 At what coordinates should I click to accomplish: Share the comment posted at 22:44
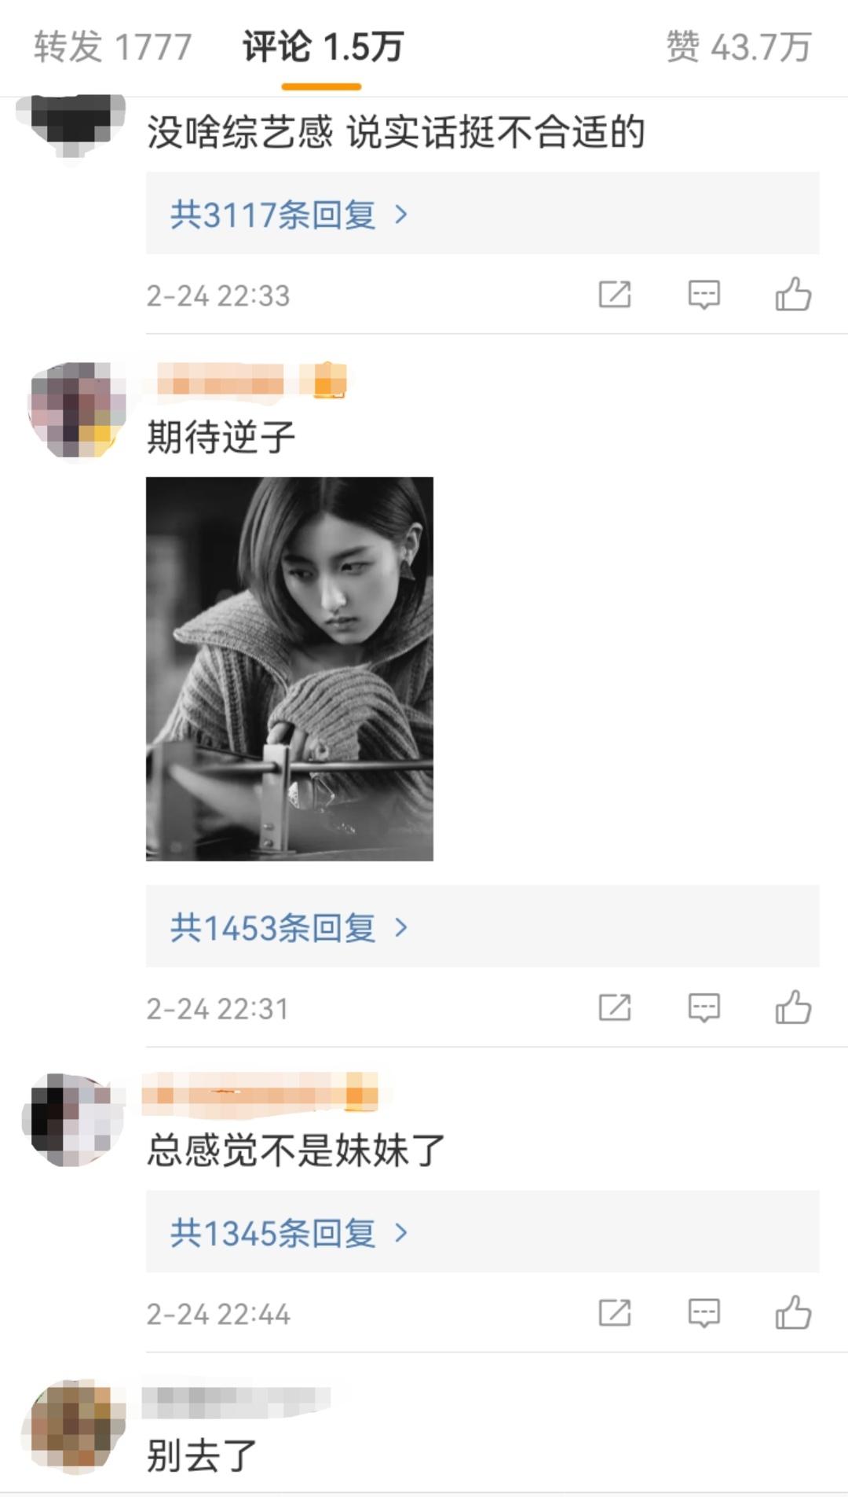[x=615, y=1312]
